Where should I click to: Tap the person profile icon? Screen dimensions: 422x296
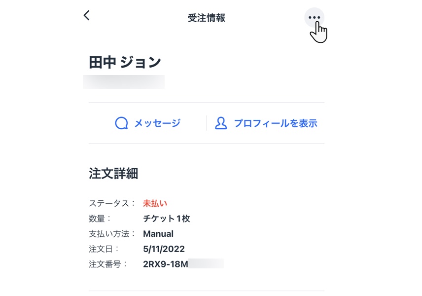(221, 123)
